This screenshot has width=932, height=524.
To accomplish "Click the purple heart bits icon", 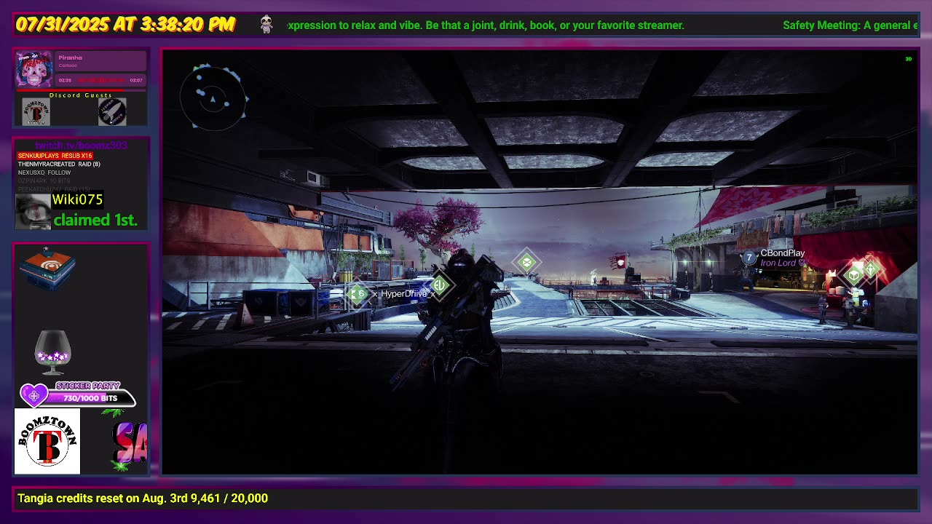I will (x=33, y=395).
